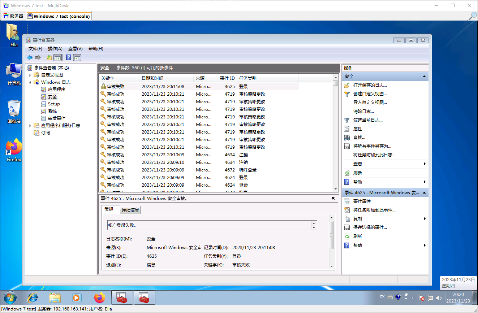
Task: Open 属性 of the security log
Action: 358,129
